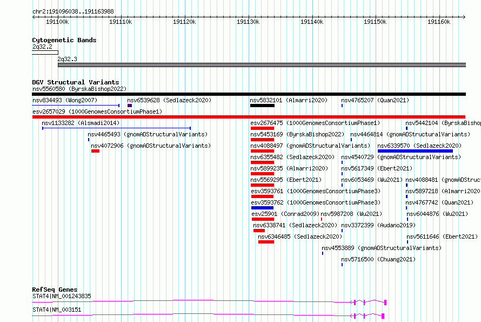Click the 191130k ruler tick label
481x322 pixels.
pos(248,22)
